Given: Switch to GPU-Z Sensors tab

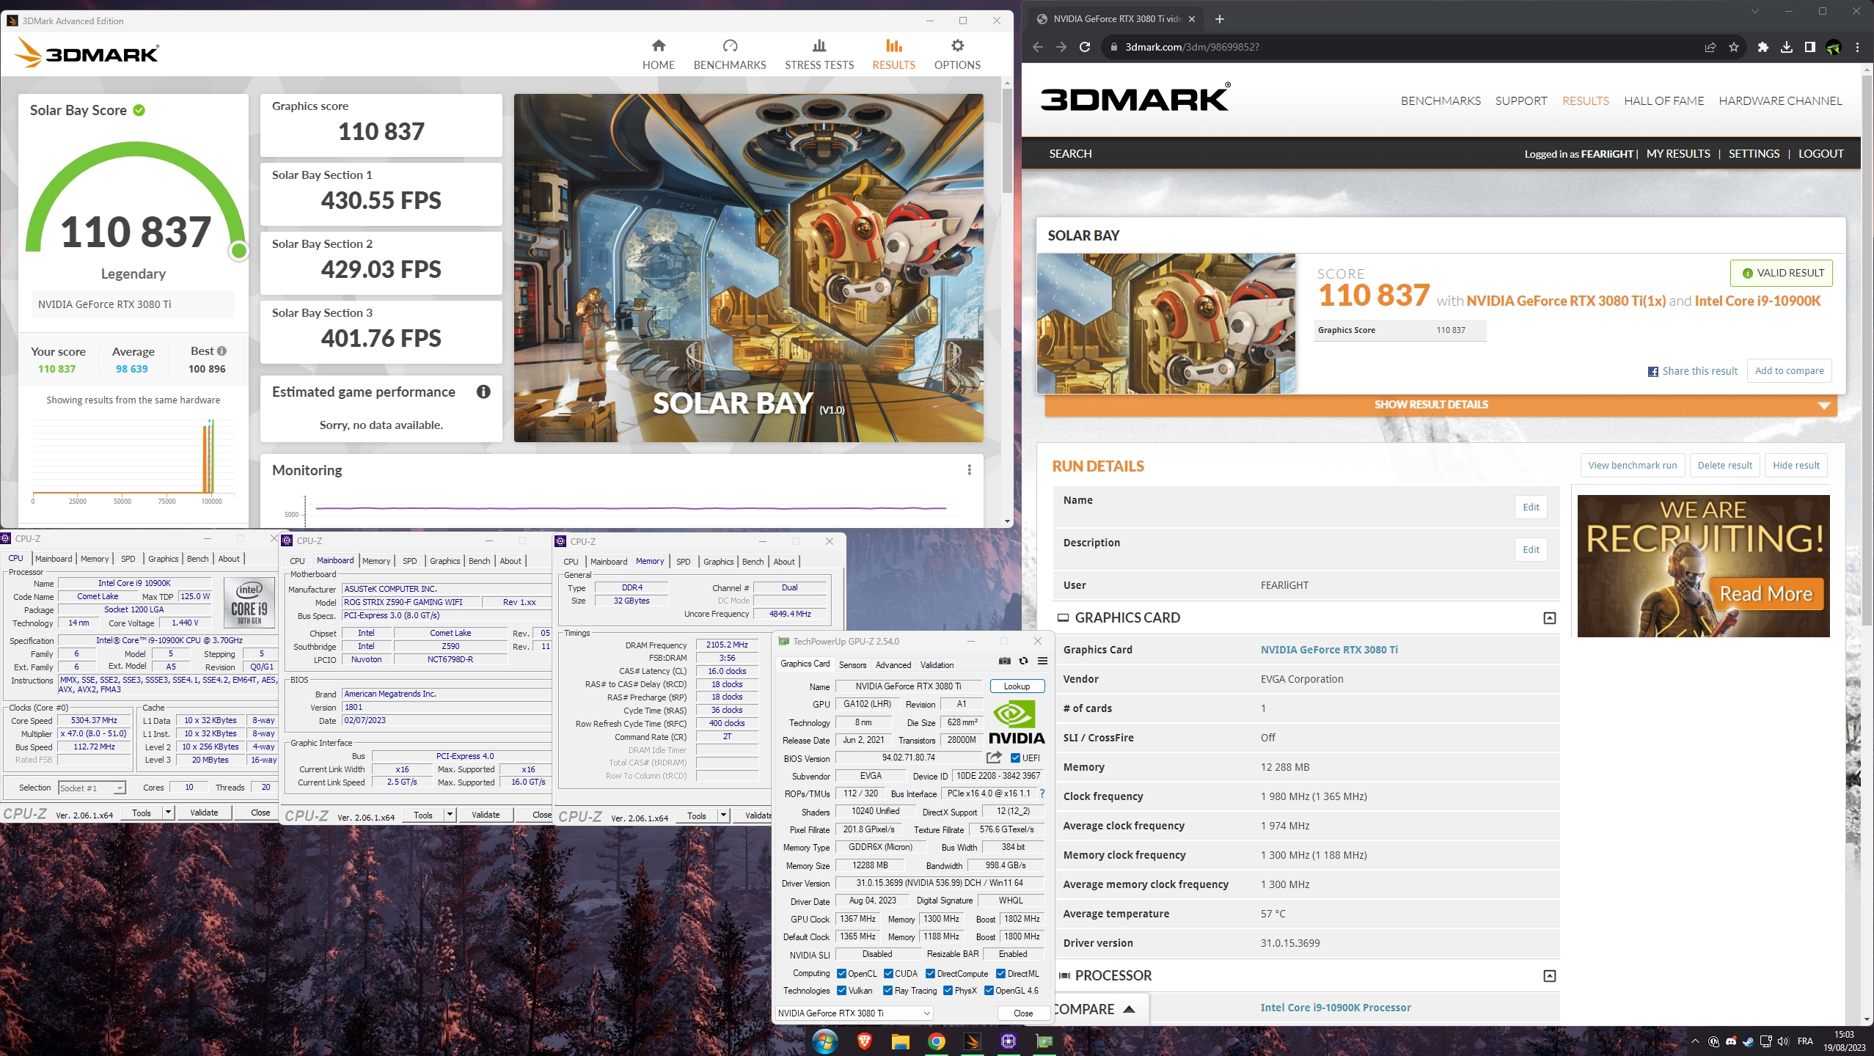Looking at the screenshot, I should click(852, 665).
